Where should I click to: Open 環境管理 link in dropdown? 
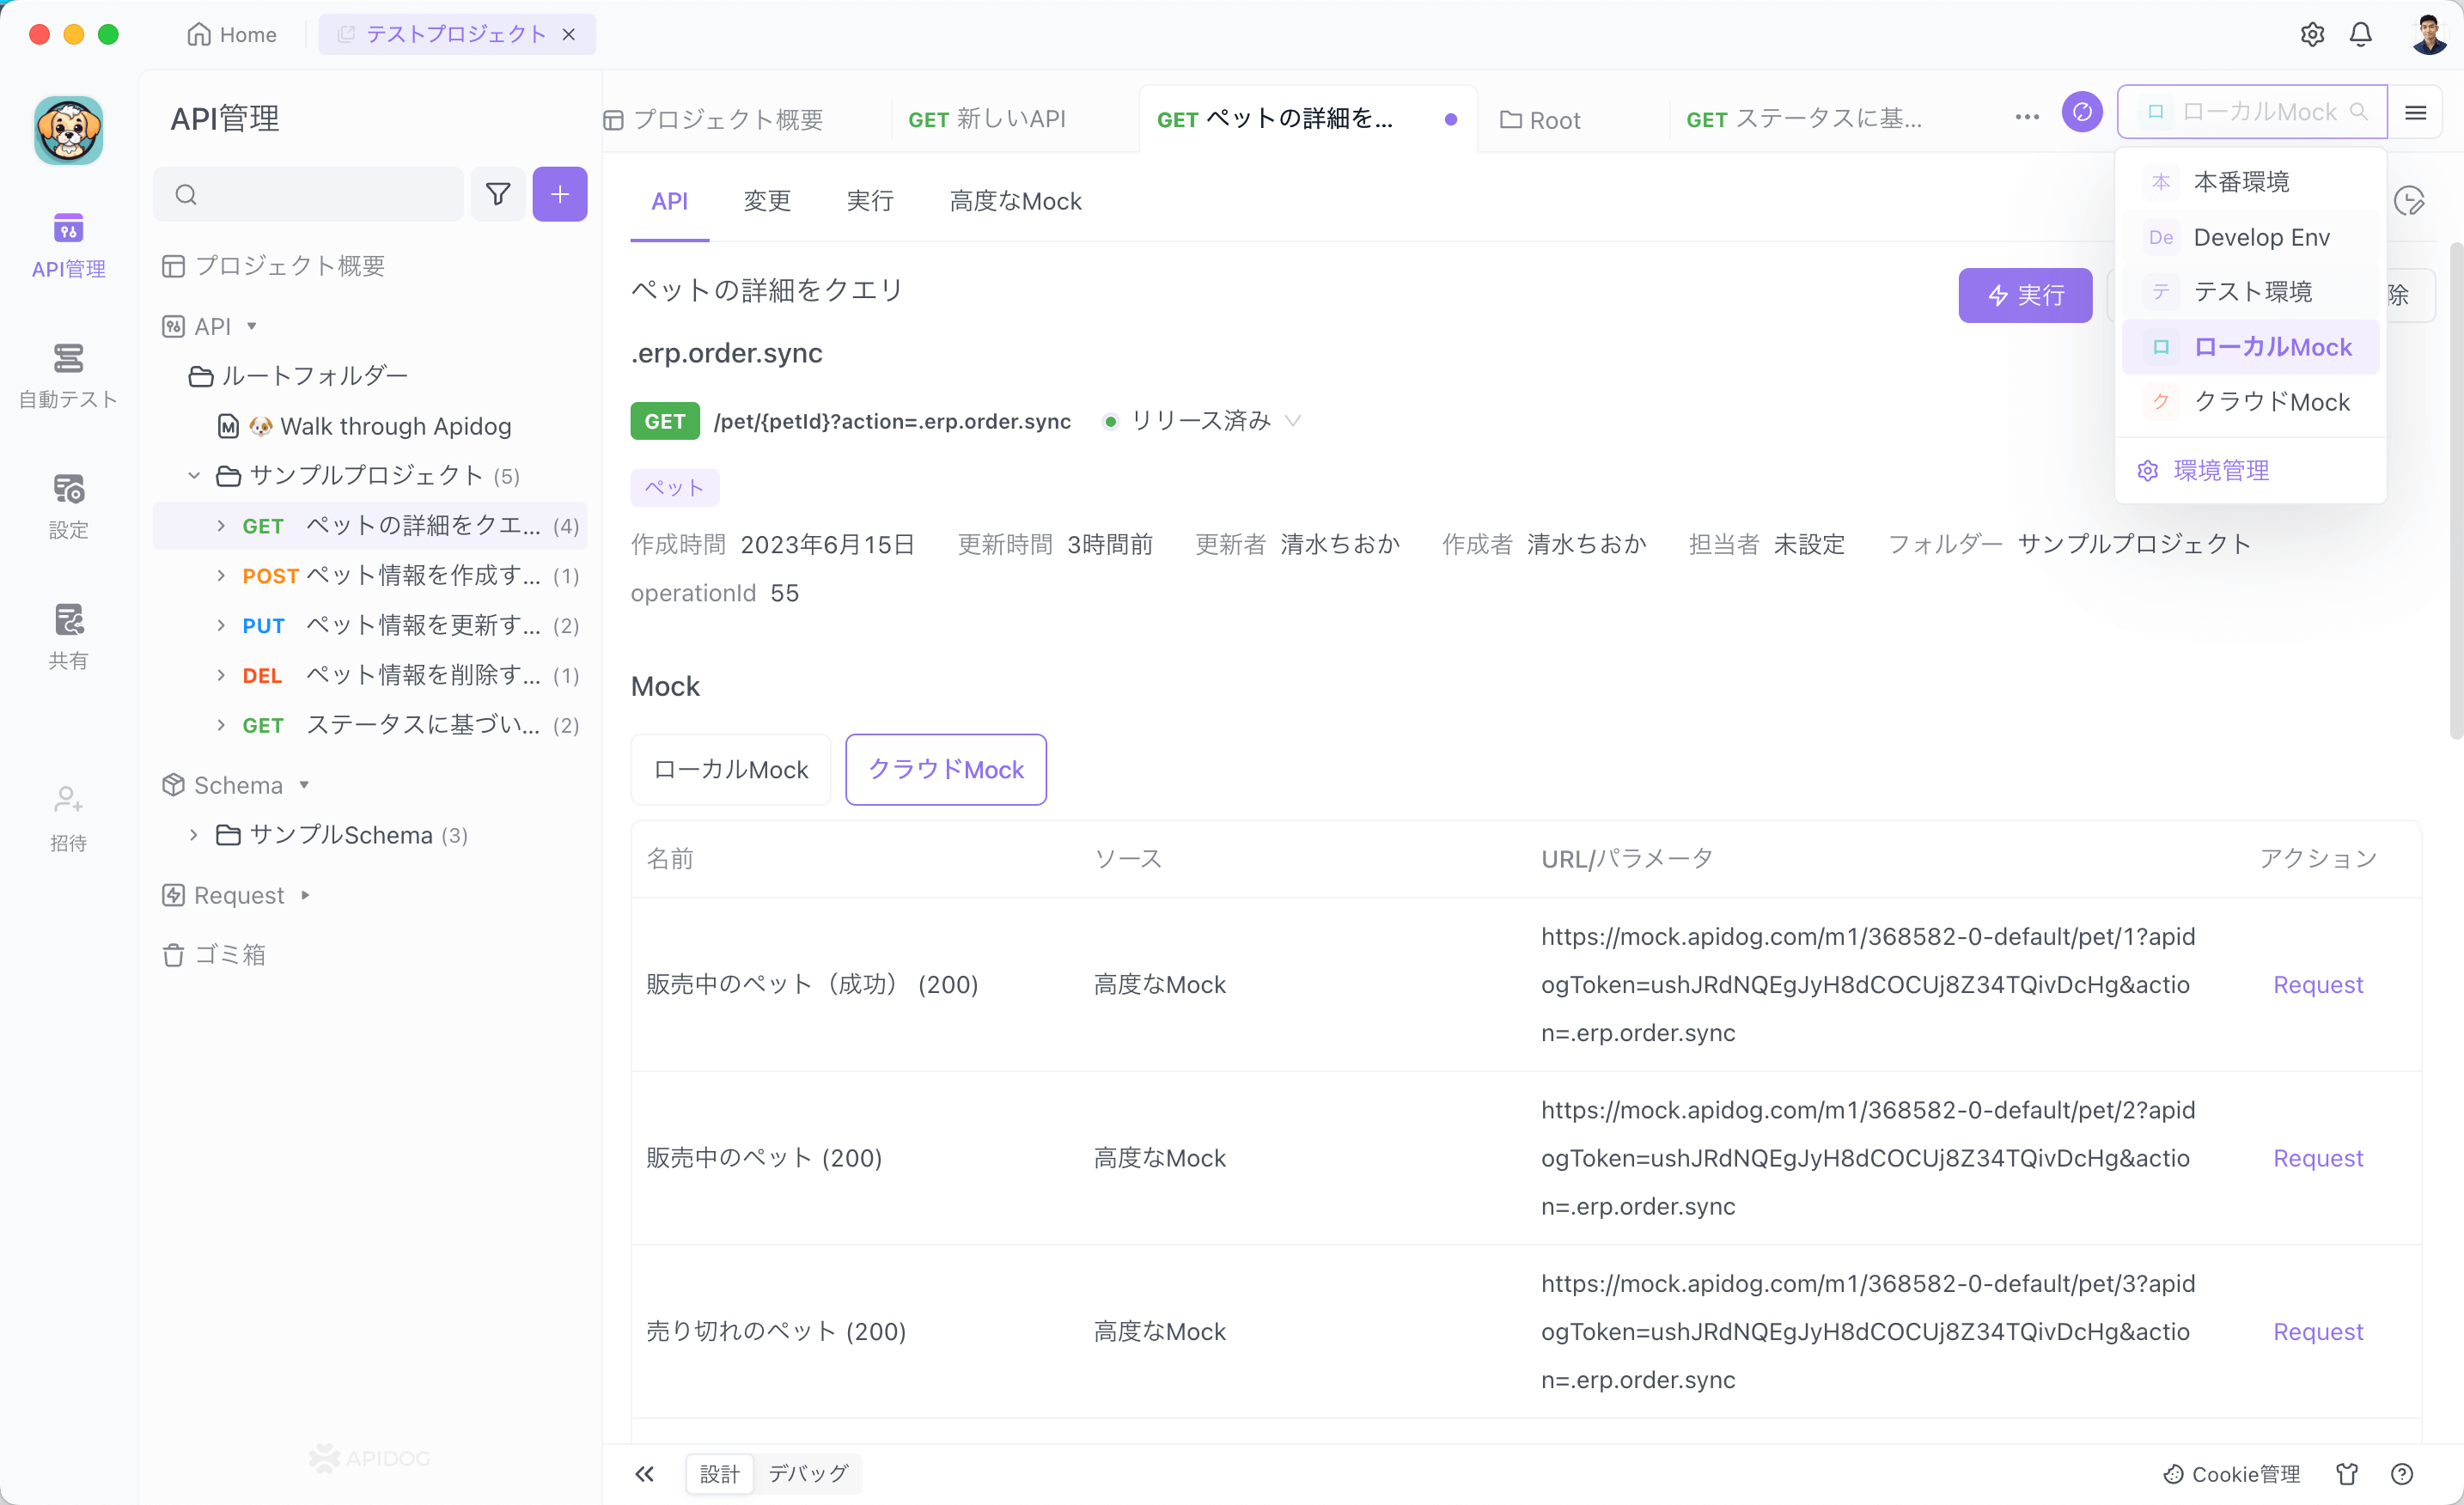[2203, 471]
